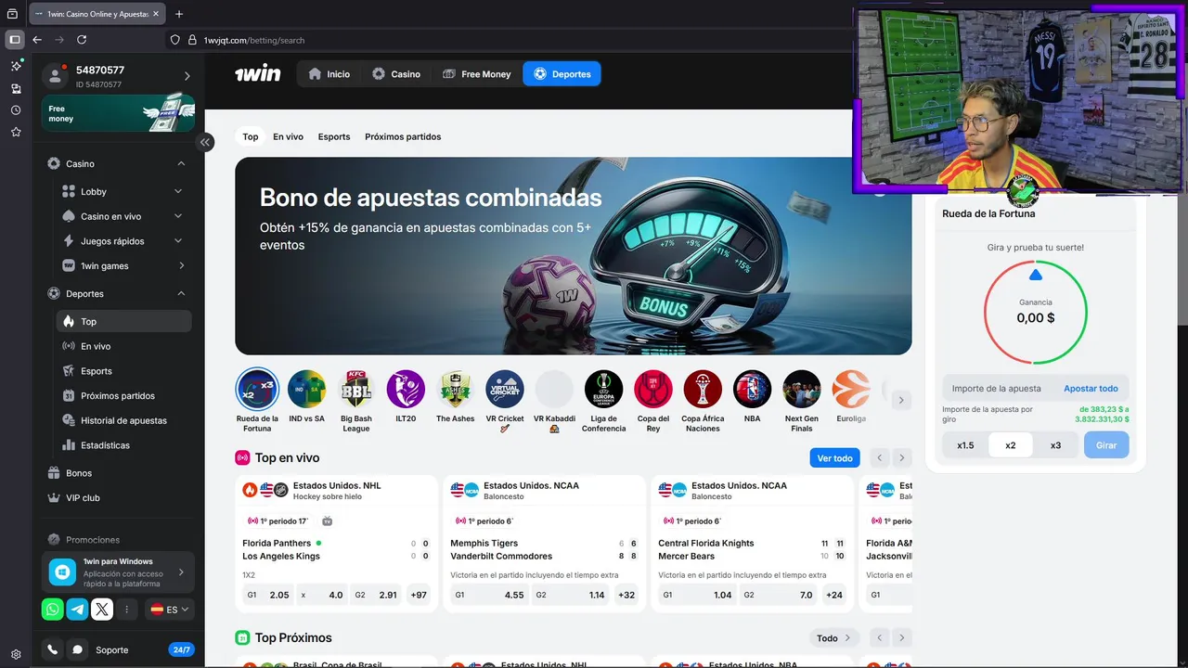Open browser bookmarks star sidebar icon

coord(16,132)
